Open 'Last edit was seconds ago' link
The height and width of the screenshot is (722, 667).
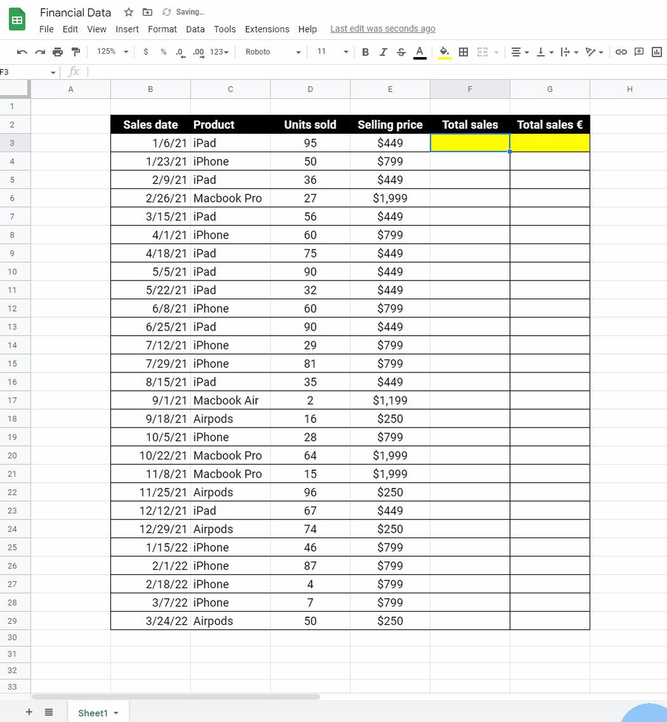tap(383, 29)
